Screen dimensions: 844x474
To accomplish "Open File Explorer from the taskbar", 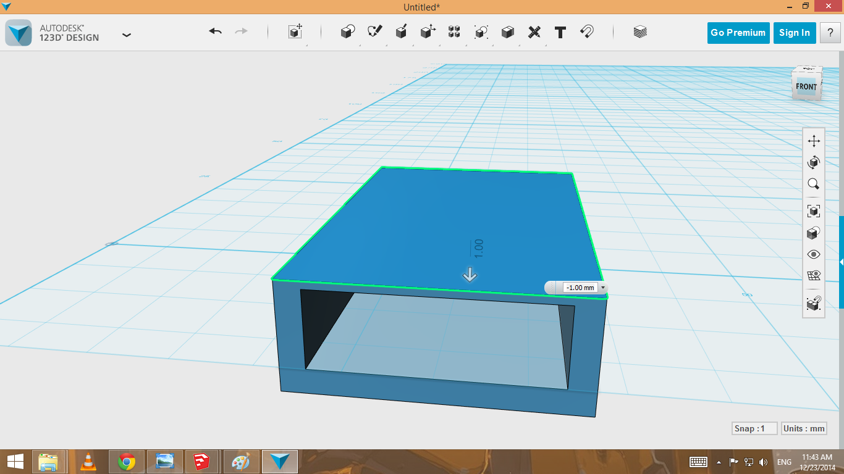I will click(x=48, y=461).
